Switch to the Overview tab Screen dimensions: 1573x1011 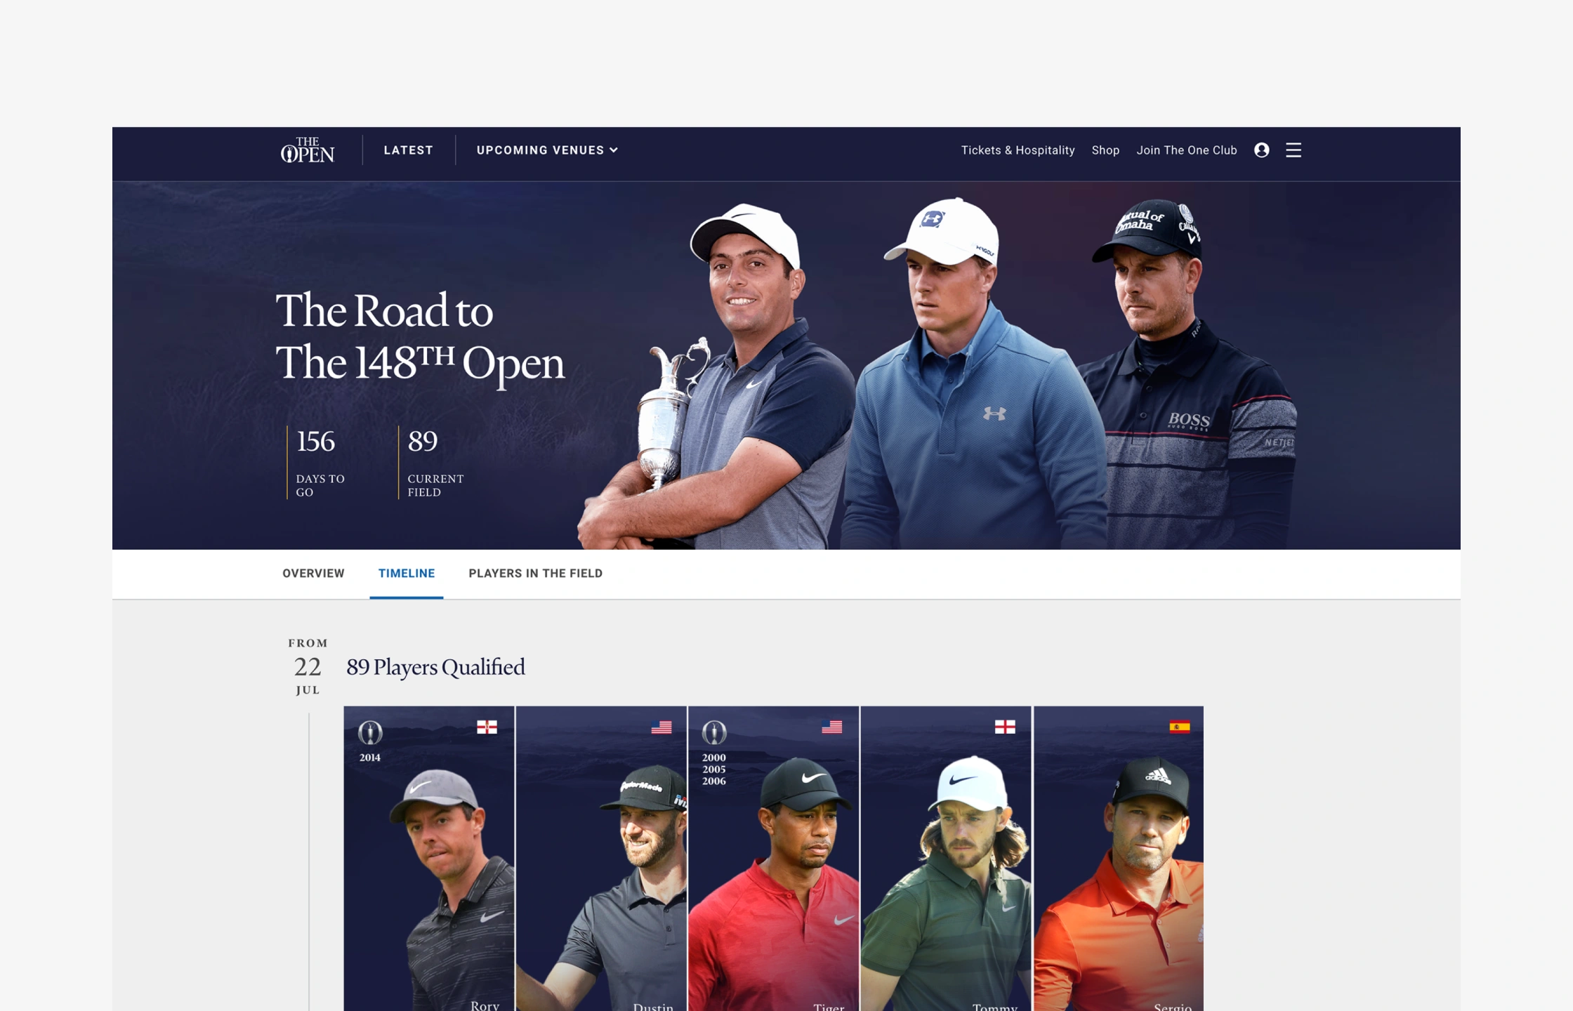pos(313,574)
